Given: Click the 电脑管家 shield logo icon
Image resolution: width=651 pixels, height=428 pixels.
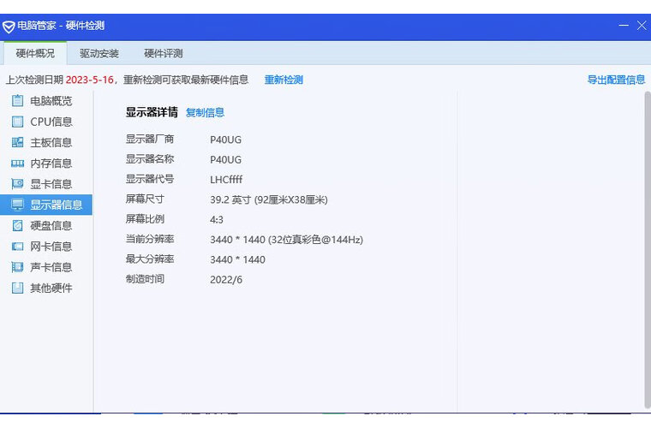Looking at the screenshot, I should point(9,27).
